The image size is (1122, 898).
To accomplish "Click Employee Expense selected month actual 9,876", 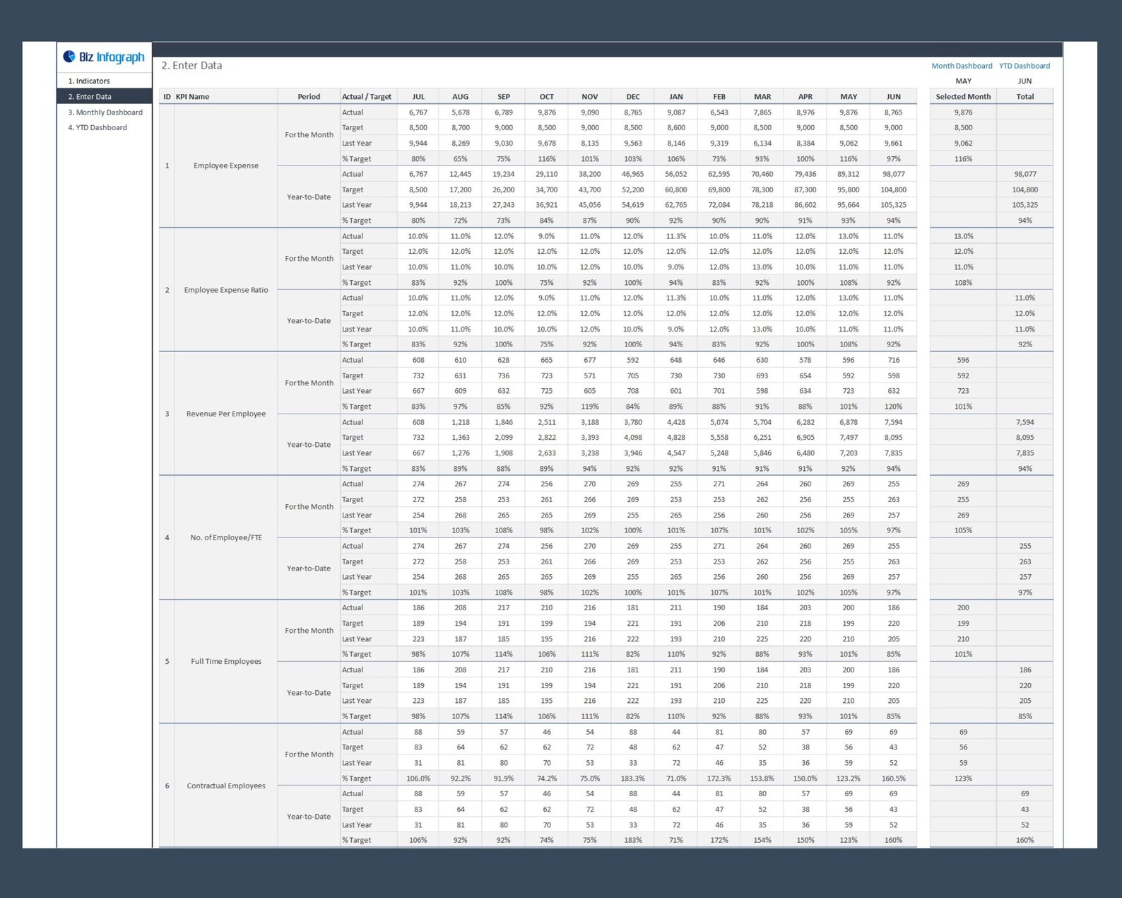I will point(963,112).
